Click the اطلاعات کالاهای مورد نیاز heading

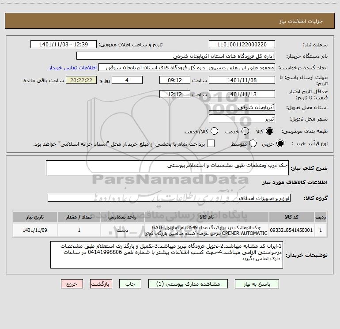(x=295, y=182)
